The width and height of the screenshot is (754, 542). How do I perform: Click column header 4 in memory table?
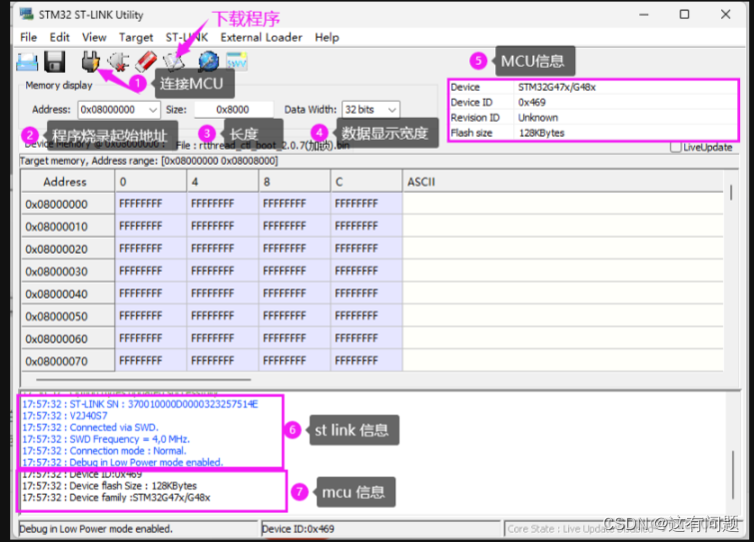coord(223,182)
